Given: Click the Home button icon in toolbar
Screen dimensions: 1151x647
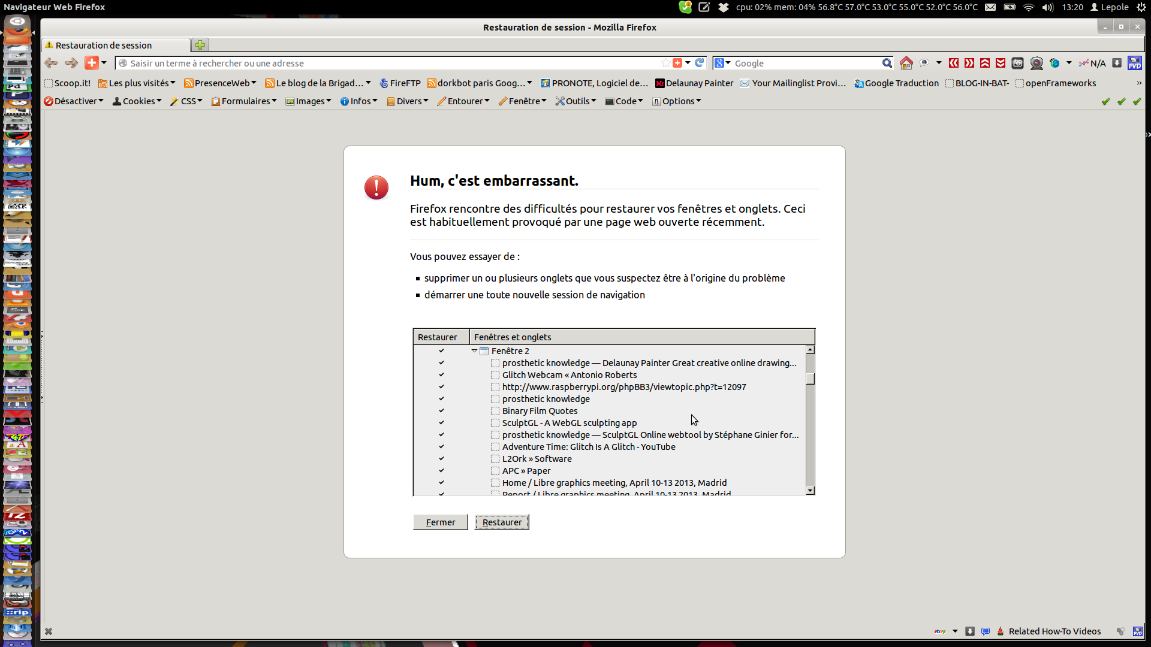Looking at the screenshot, I should point(906,63).
